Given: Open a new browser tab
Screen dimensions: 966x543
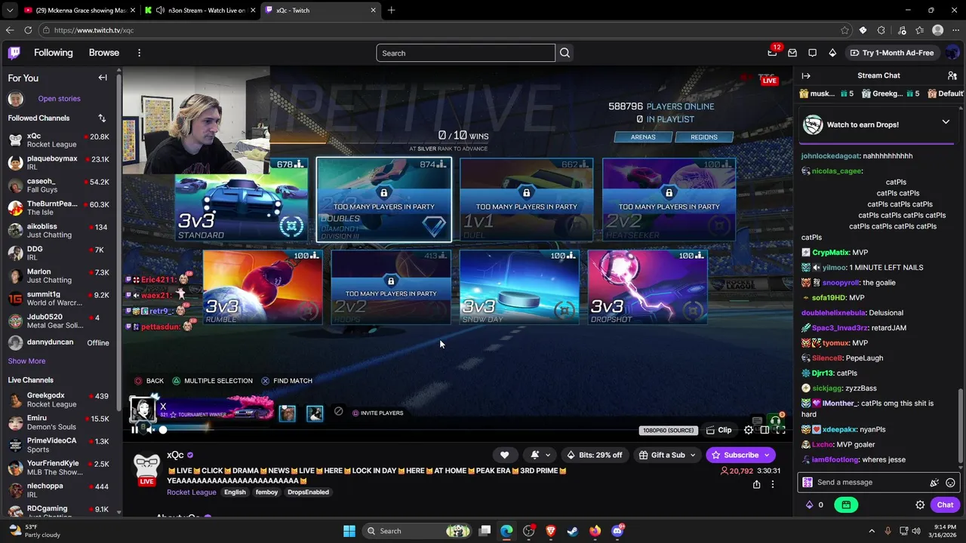Looking at the screenshot, I should [391, 10].
